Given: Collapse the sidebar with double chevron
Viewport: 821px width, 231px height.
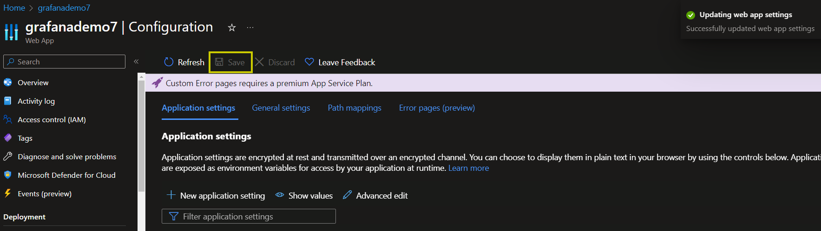Looking at the screenshot, I should point(136,62).
